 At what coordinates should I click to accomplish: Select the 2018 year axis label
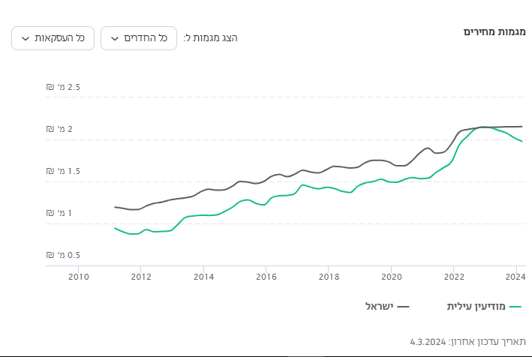pos(329,277)
